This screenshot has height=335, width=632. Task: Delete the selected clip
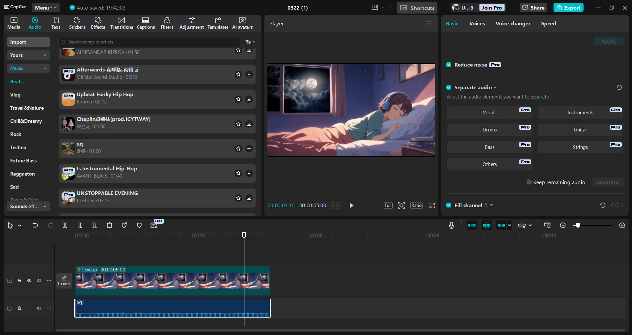(109, 225)
